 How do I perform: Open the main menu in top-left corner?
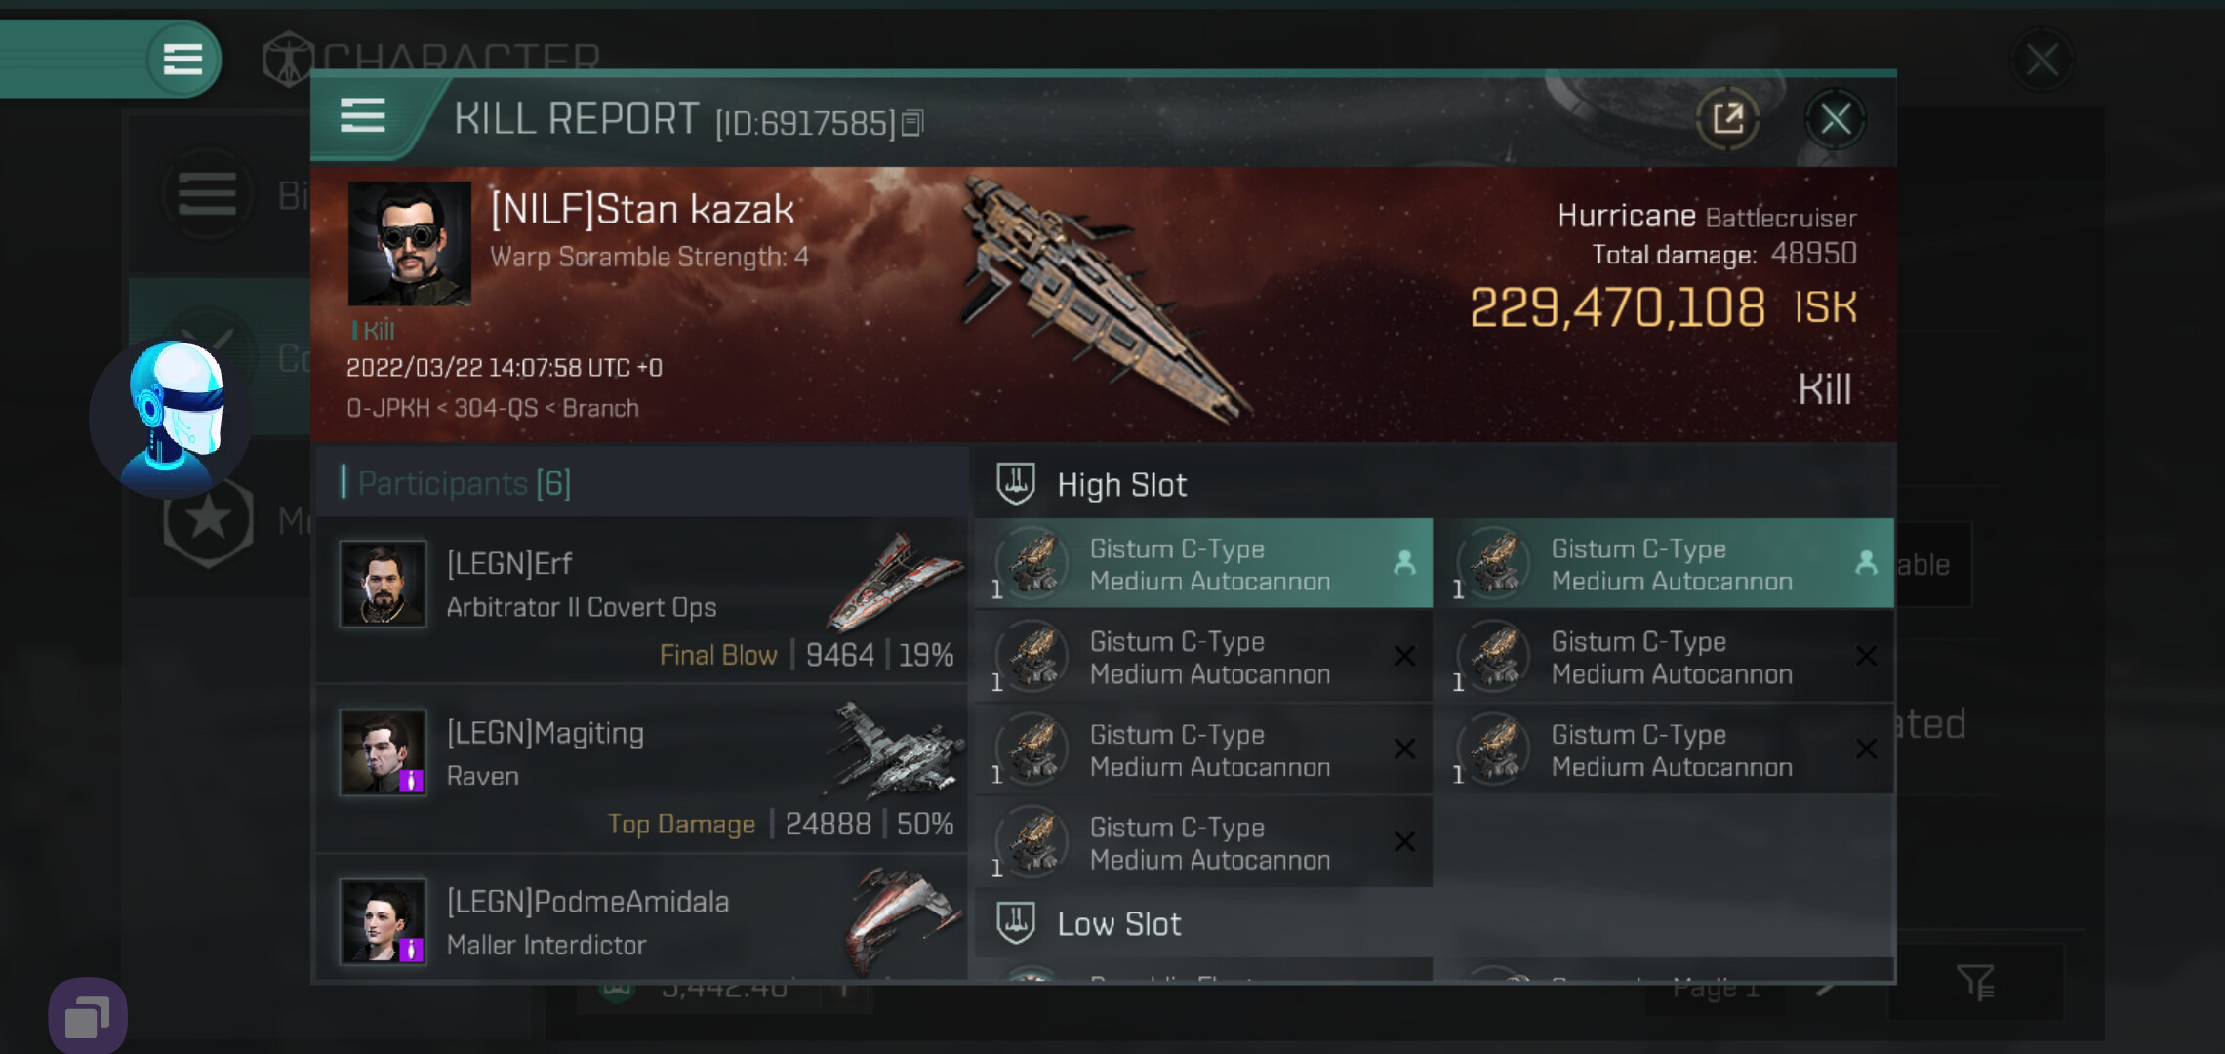(182, 59)
